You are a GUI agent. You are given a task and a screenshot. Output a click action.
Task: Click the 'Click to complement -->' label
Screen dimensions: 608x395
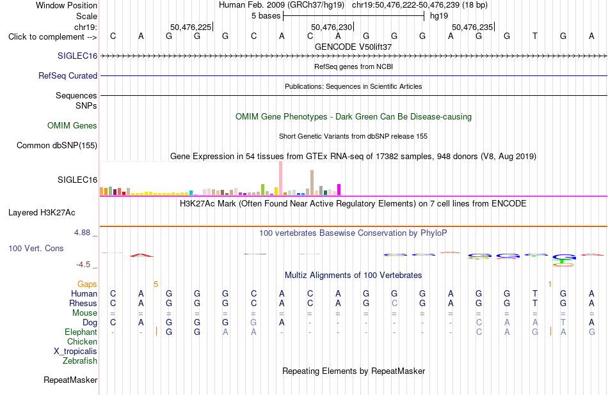point(52,37)
